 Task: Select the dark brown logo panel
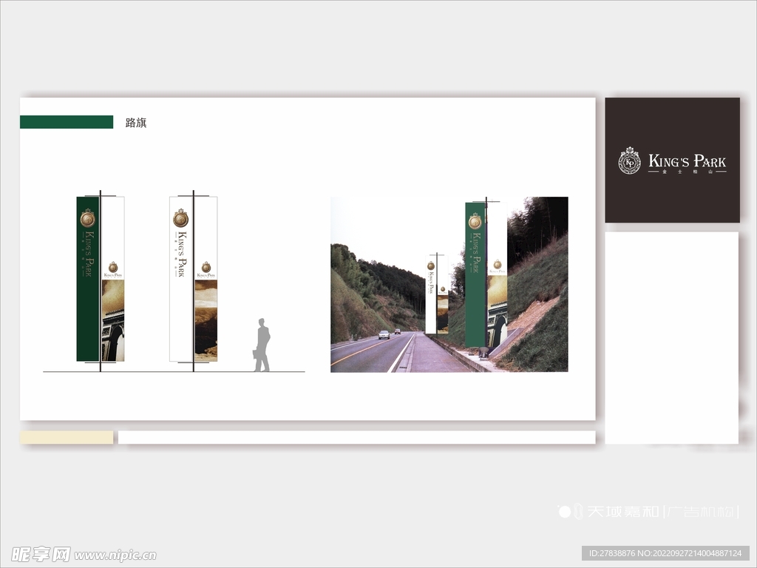pyautogui.click(x=672, y=160)
